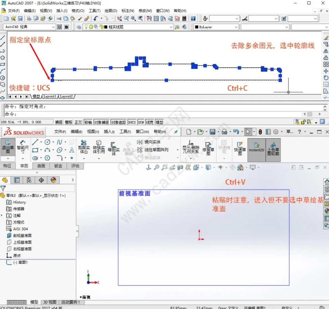Viewport: 329px width, 309px height.
Task: Toggle AutoCAD 捕捉 snap mode
Action: [x=59, y=122]
